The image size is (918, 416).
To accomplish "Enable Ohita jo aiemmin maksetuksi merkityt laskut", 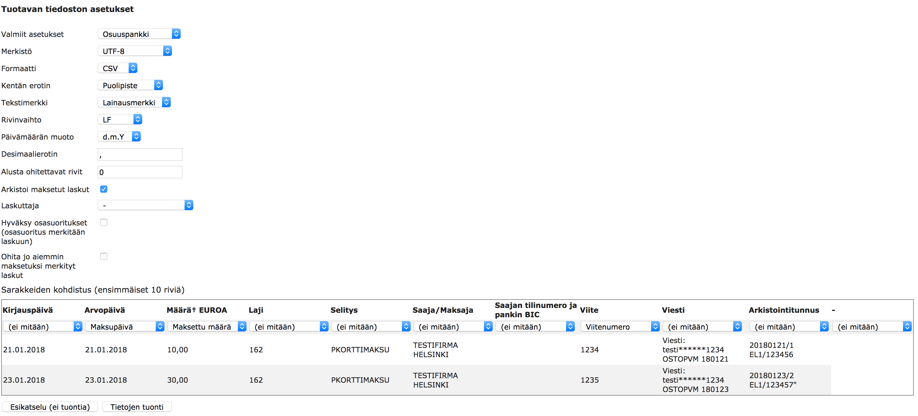I will 104,256.
